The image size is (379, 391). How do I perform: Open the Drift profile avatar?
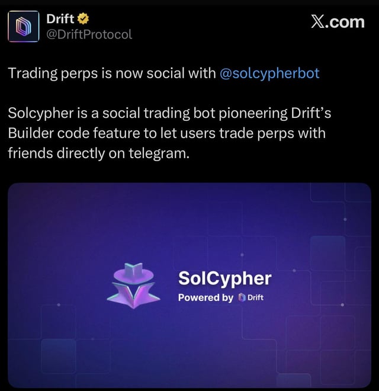(x=24, y=26)
